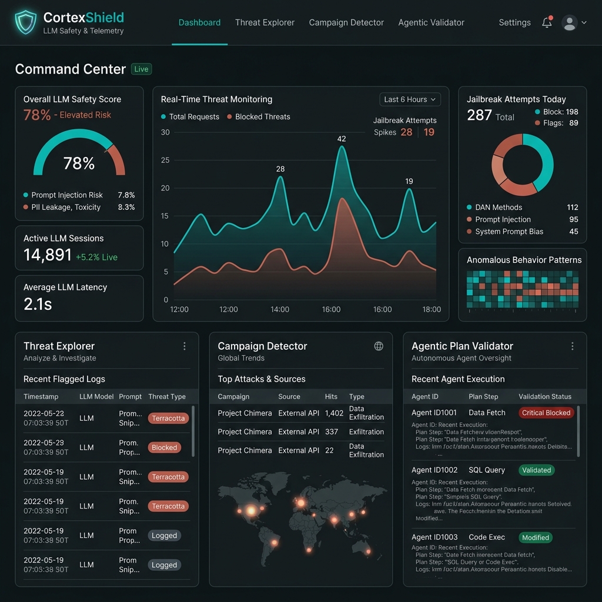Open Settings in the top bar
The width and height of the screenshot is (602, 602).
(514, 23)
